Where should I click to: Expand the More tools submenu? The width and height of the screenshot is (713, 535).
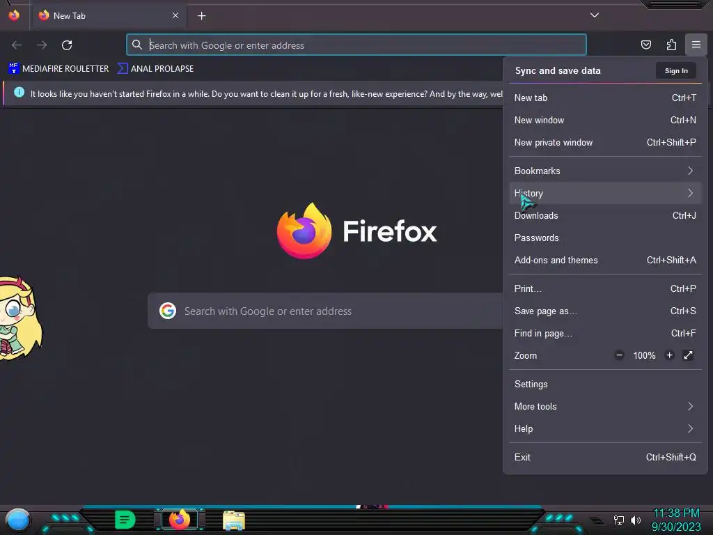pos(605,407)
